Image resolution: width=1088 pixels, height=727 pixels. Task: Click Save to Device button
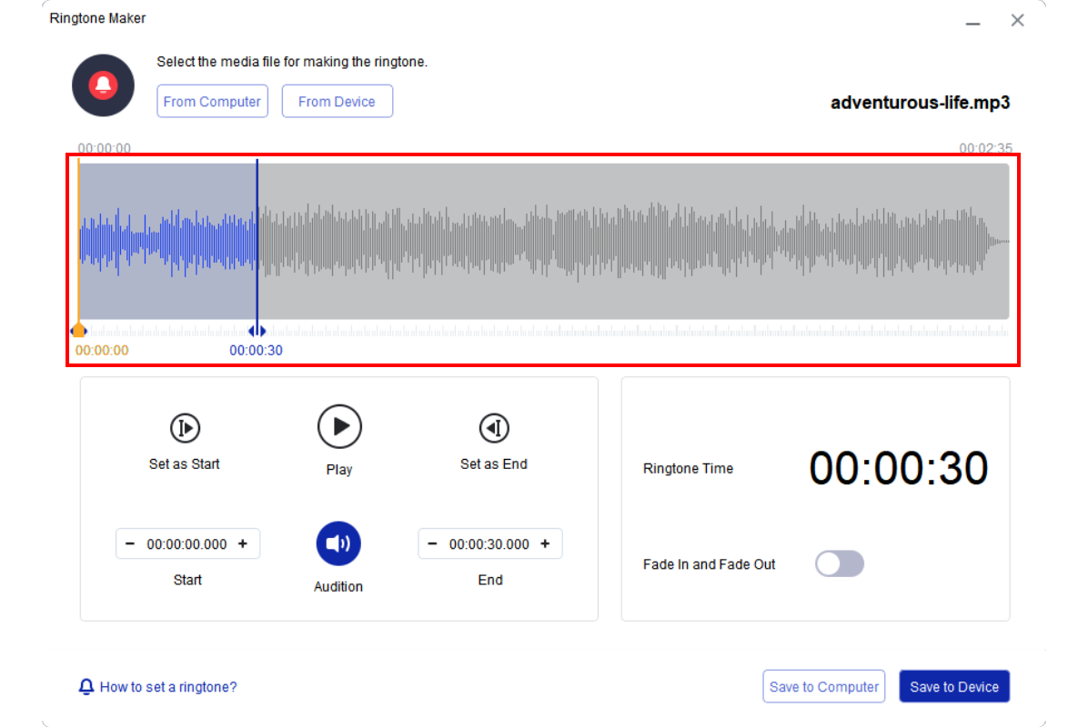954,687
